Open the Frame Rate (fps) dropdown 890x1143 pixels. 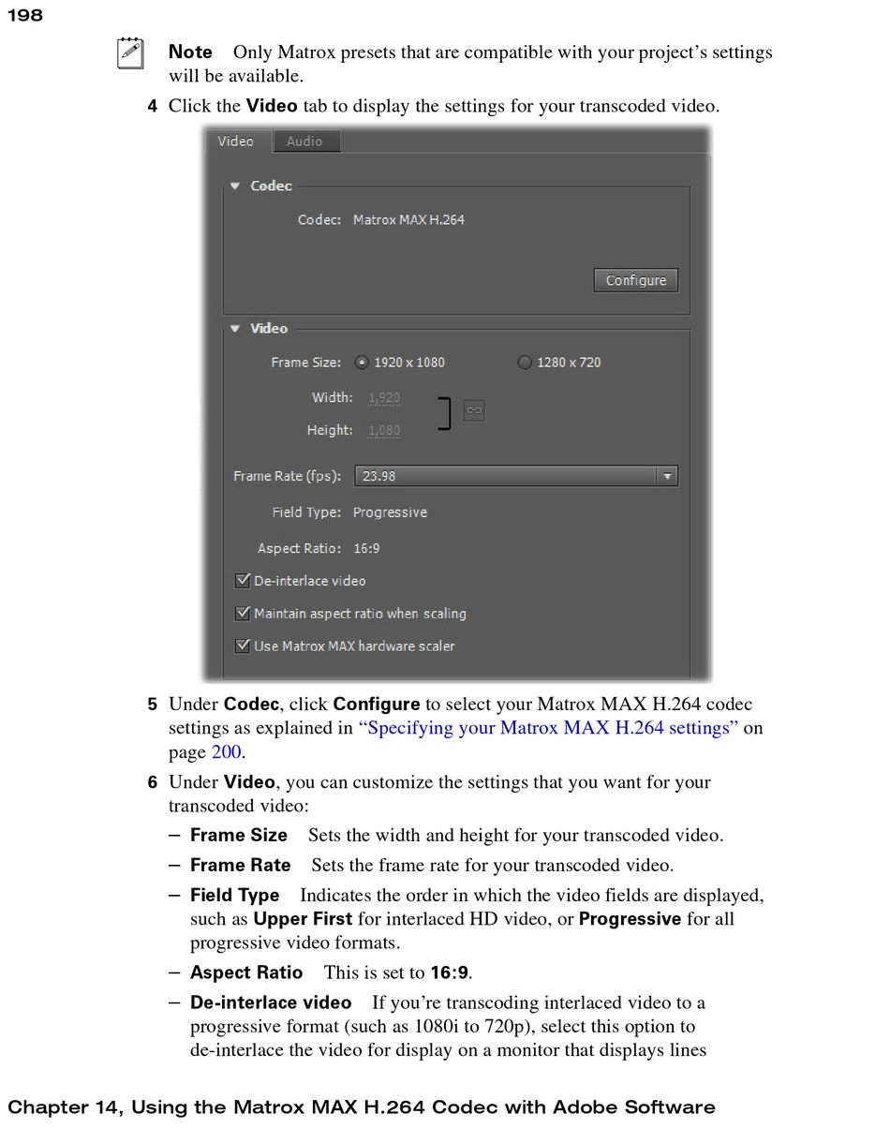coord(667,476)
